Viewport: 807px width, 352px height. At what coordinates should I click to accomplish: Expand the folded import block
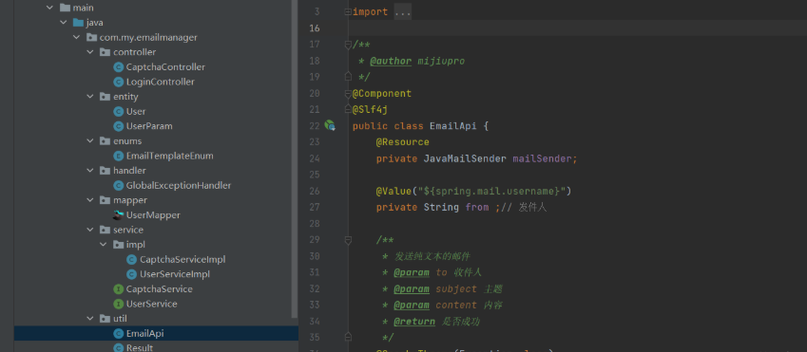[x=348, y=12]
